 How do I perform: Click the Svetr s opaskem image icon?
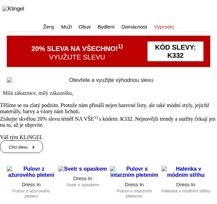[x=61, y=169]
